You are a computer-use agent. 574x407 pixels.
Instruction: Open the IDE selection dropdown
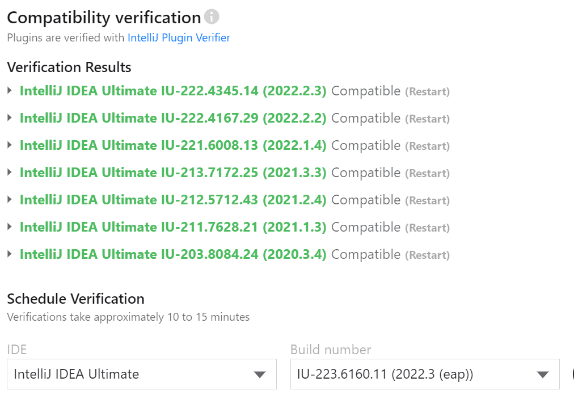tap(142, 374)
